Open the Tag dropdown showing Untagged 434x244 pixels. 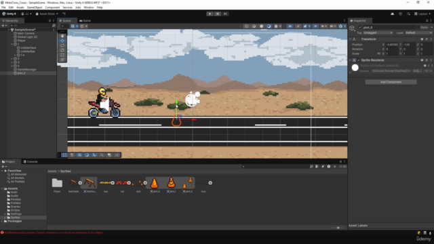click(x=378, y=33)
